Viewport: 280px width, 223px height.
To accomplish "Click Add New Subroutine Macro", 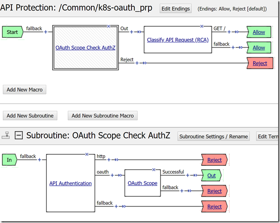I will (x=102, y=116).
